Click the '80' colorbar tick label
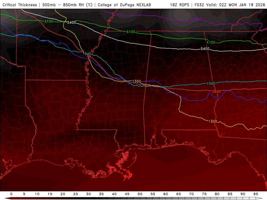Viewport: 267px width, 200px height. (217, 194)
